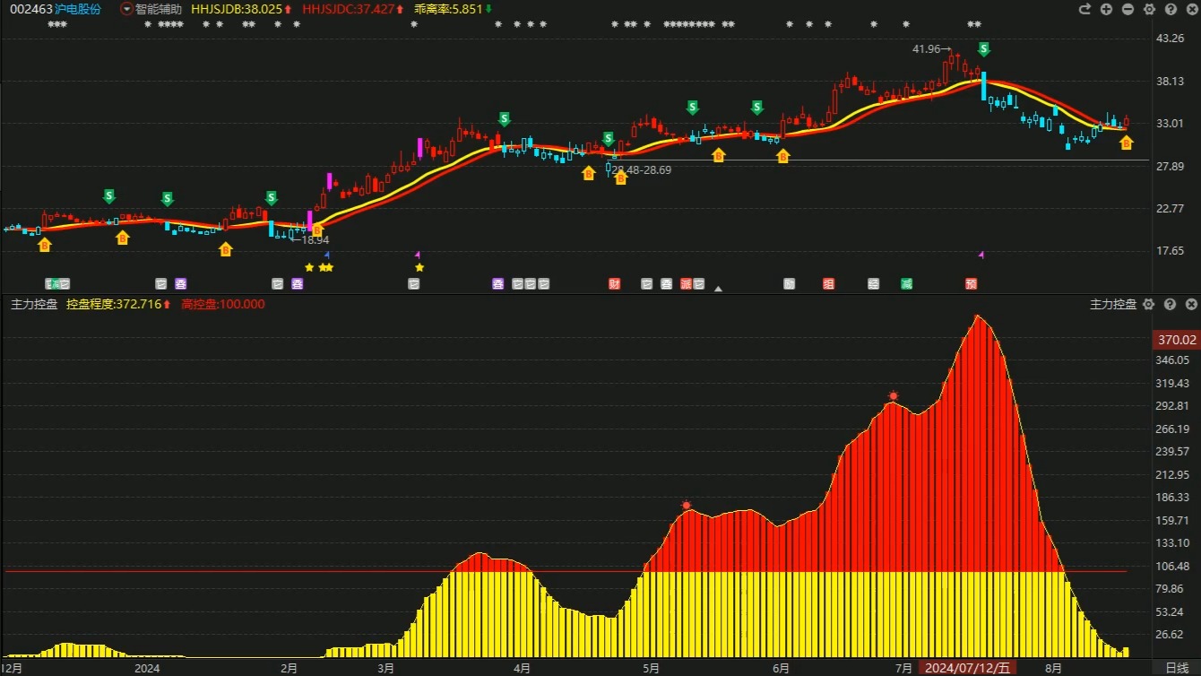
Task: Close the 主力控盘 indicator panel
Action: (x=1190, y=305)
